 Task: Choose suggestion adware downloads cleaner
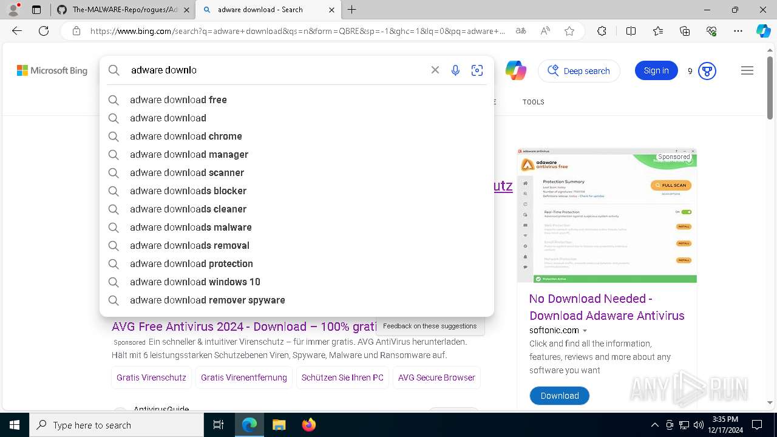point(297,209)
